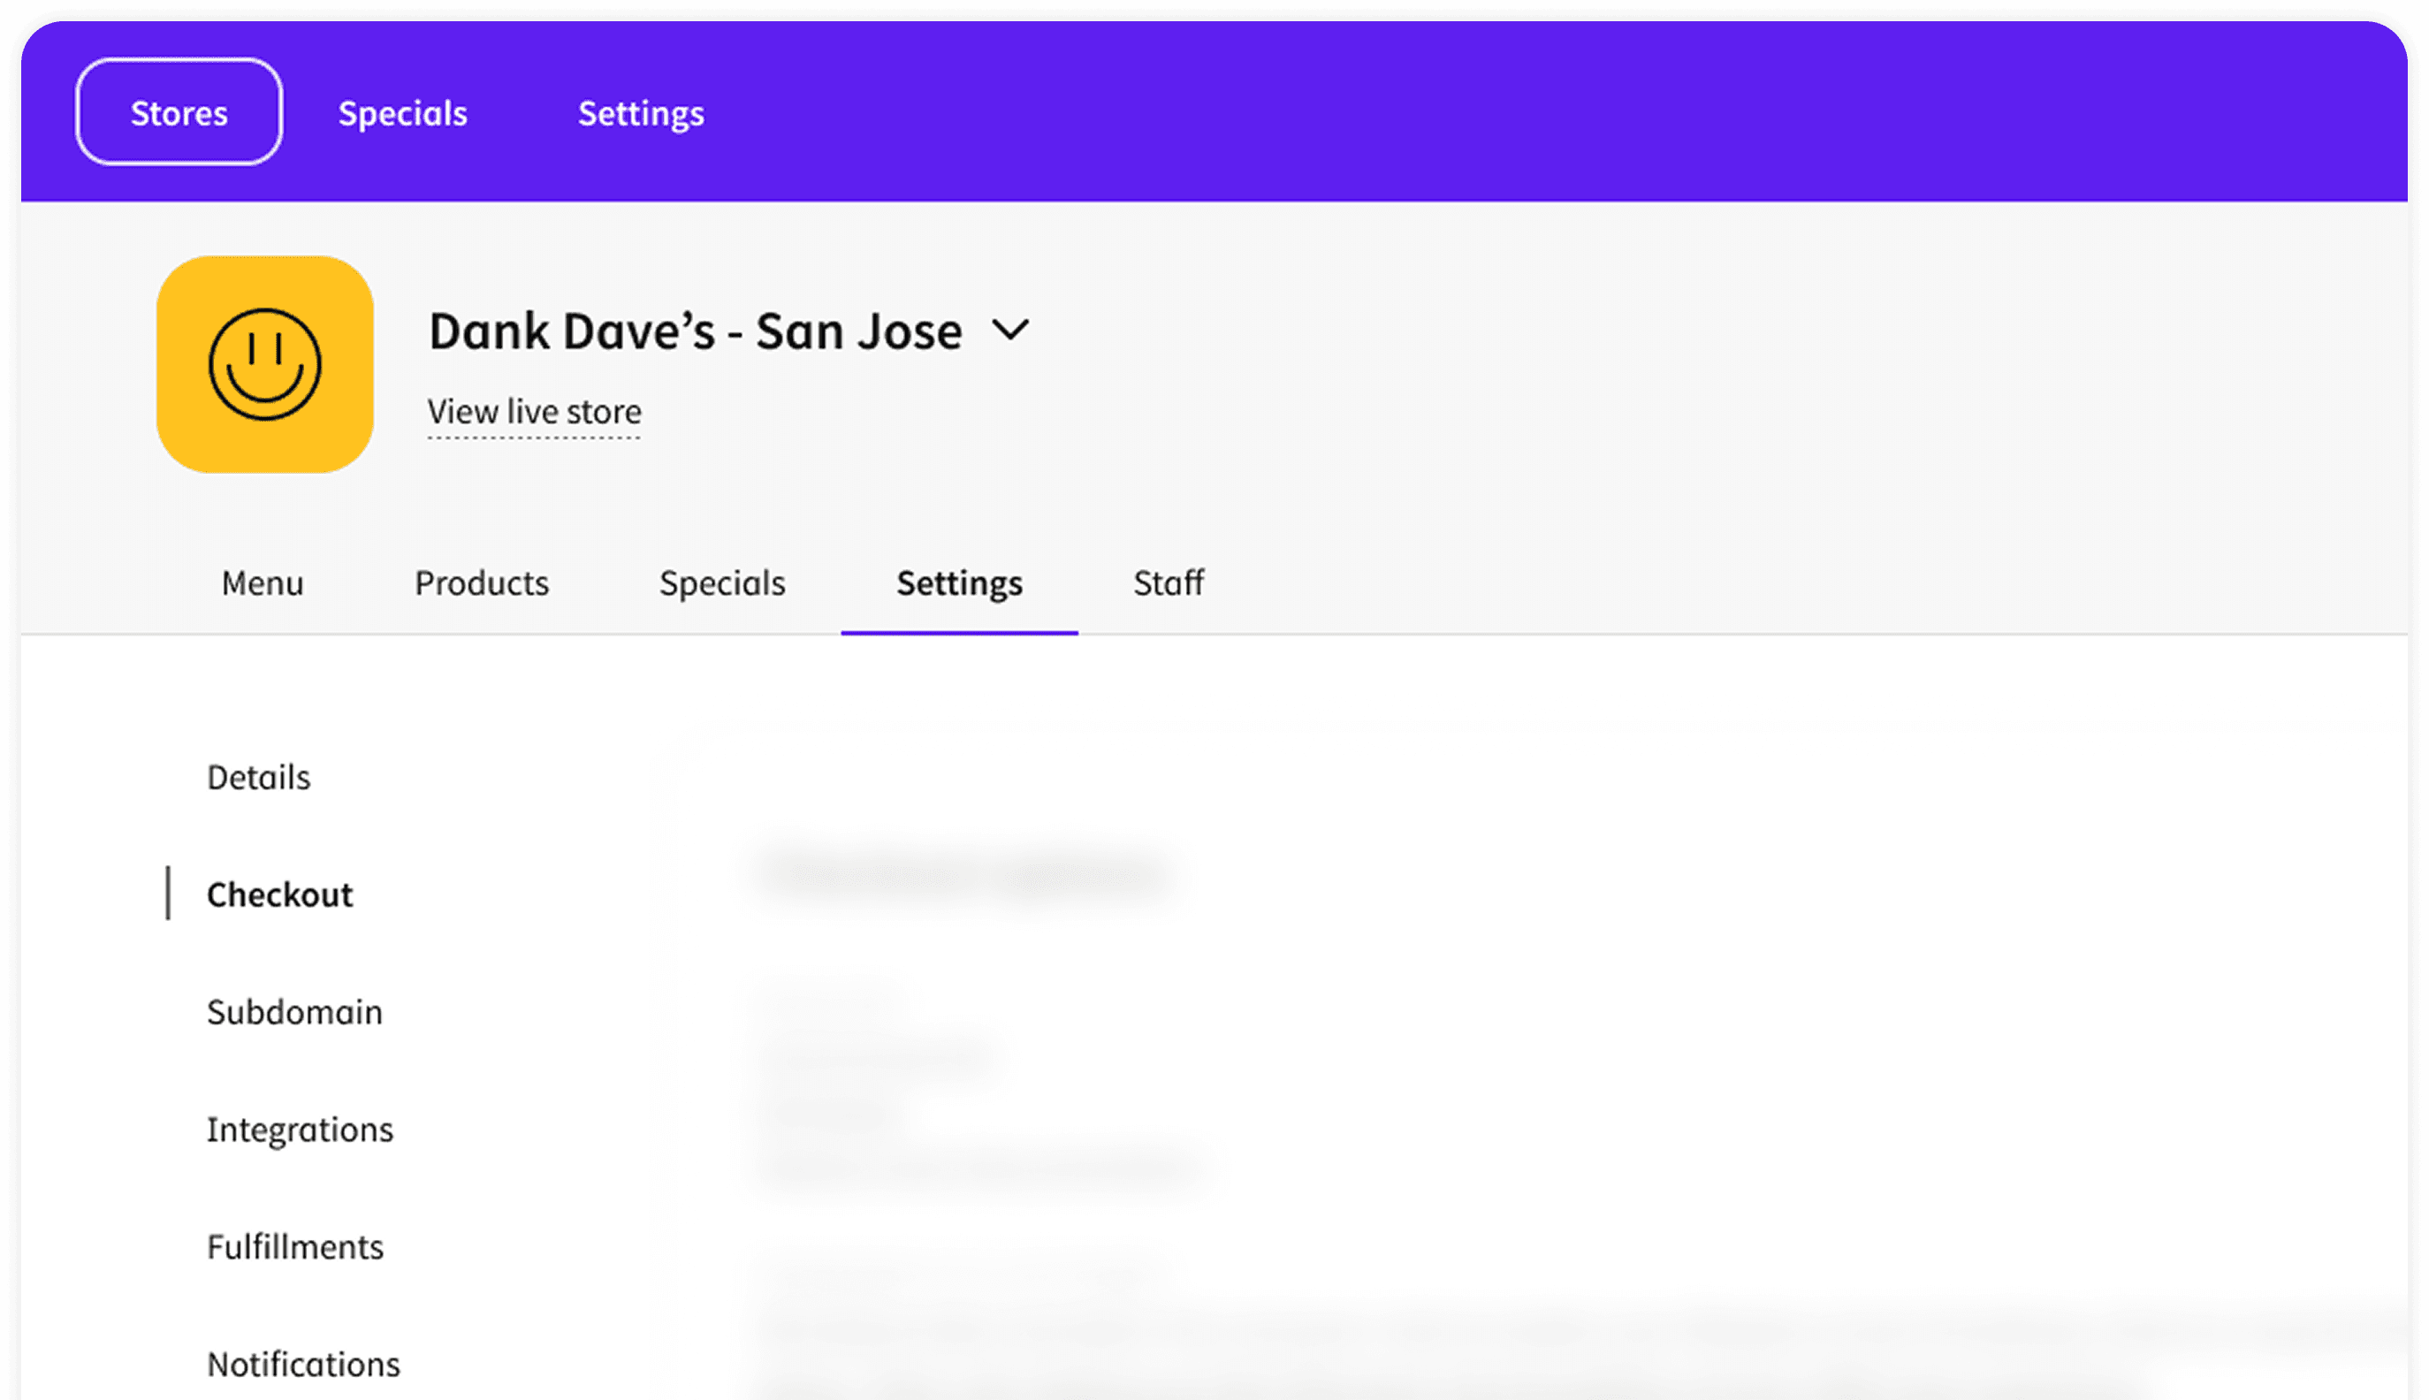Open the Integrations settings section
Viewport: 2429px width, 1400px height.
coord(300,1129)
